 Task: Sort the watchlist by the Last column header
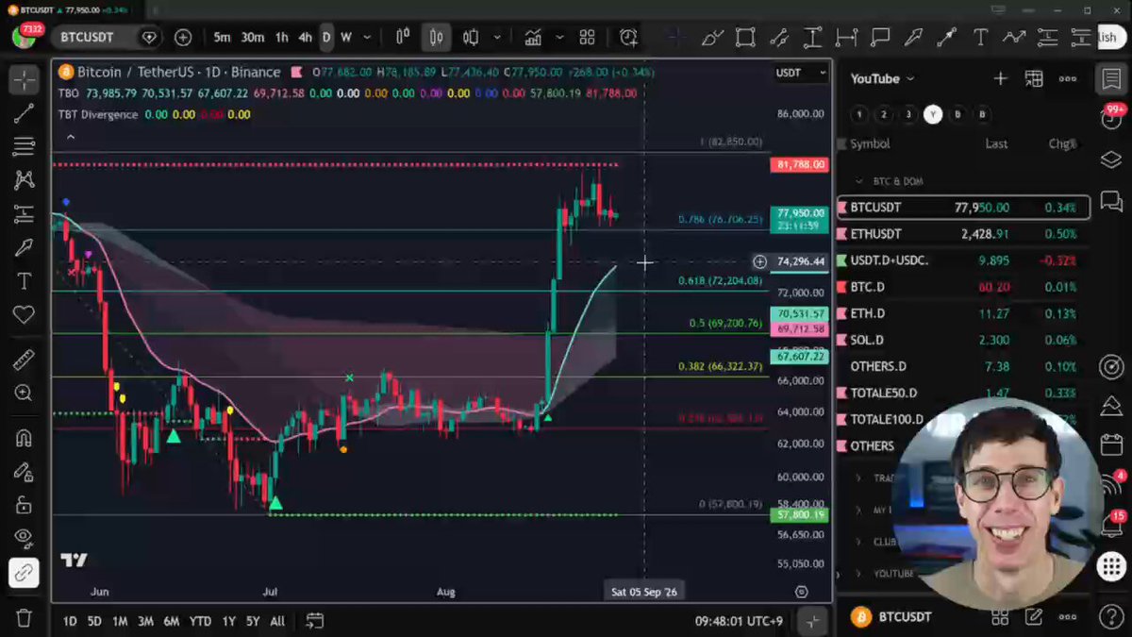996,144
